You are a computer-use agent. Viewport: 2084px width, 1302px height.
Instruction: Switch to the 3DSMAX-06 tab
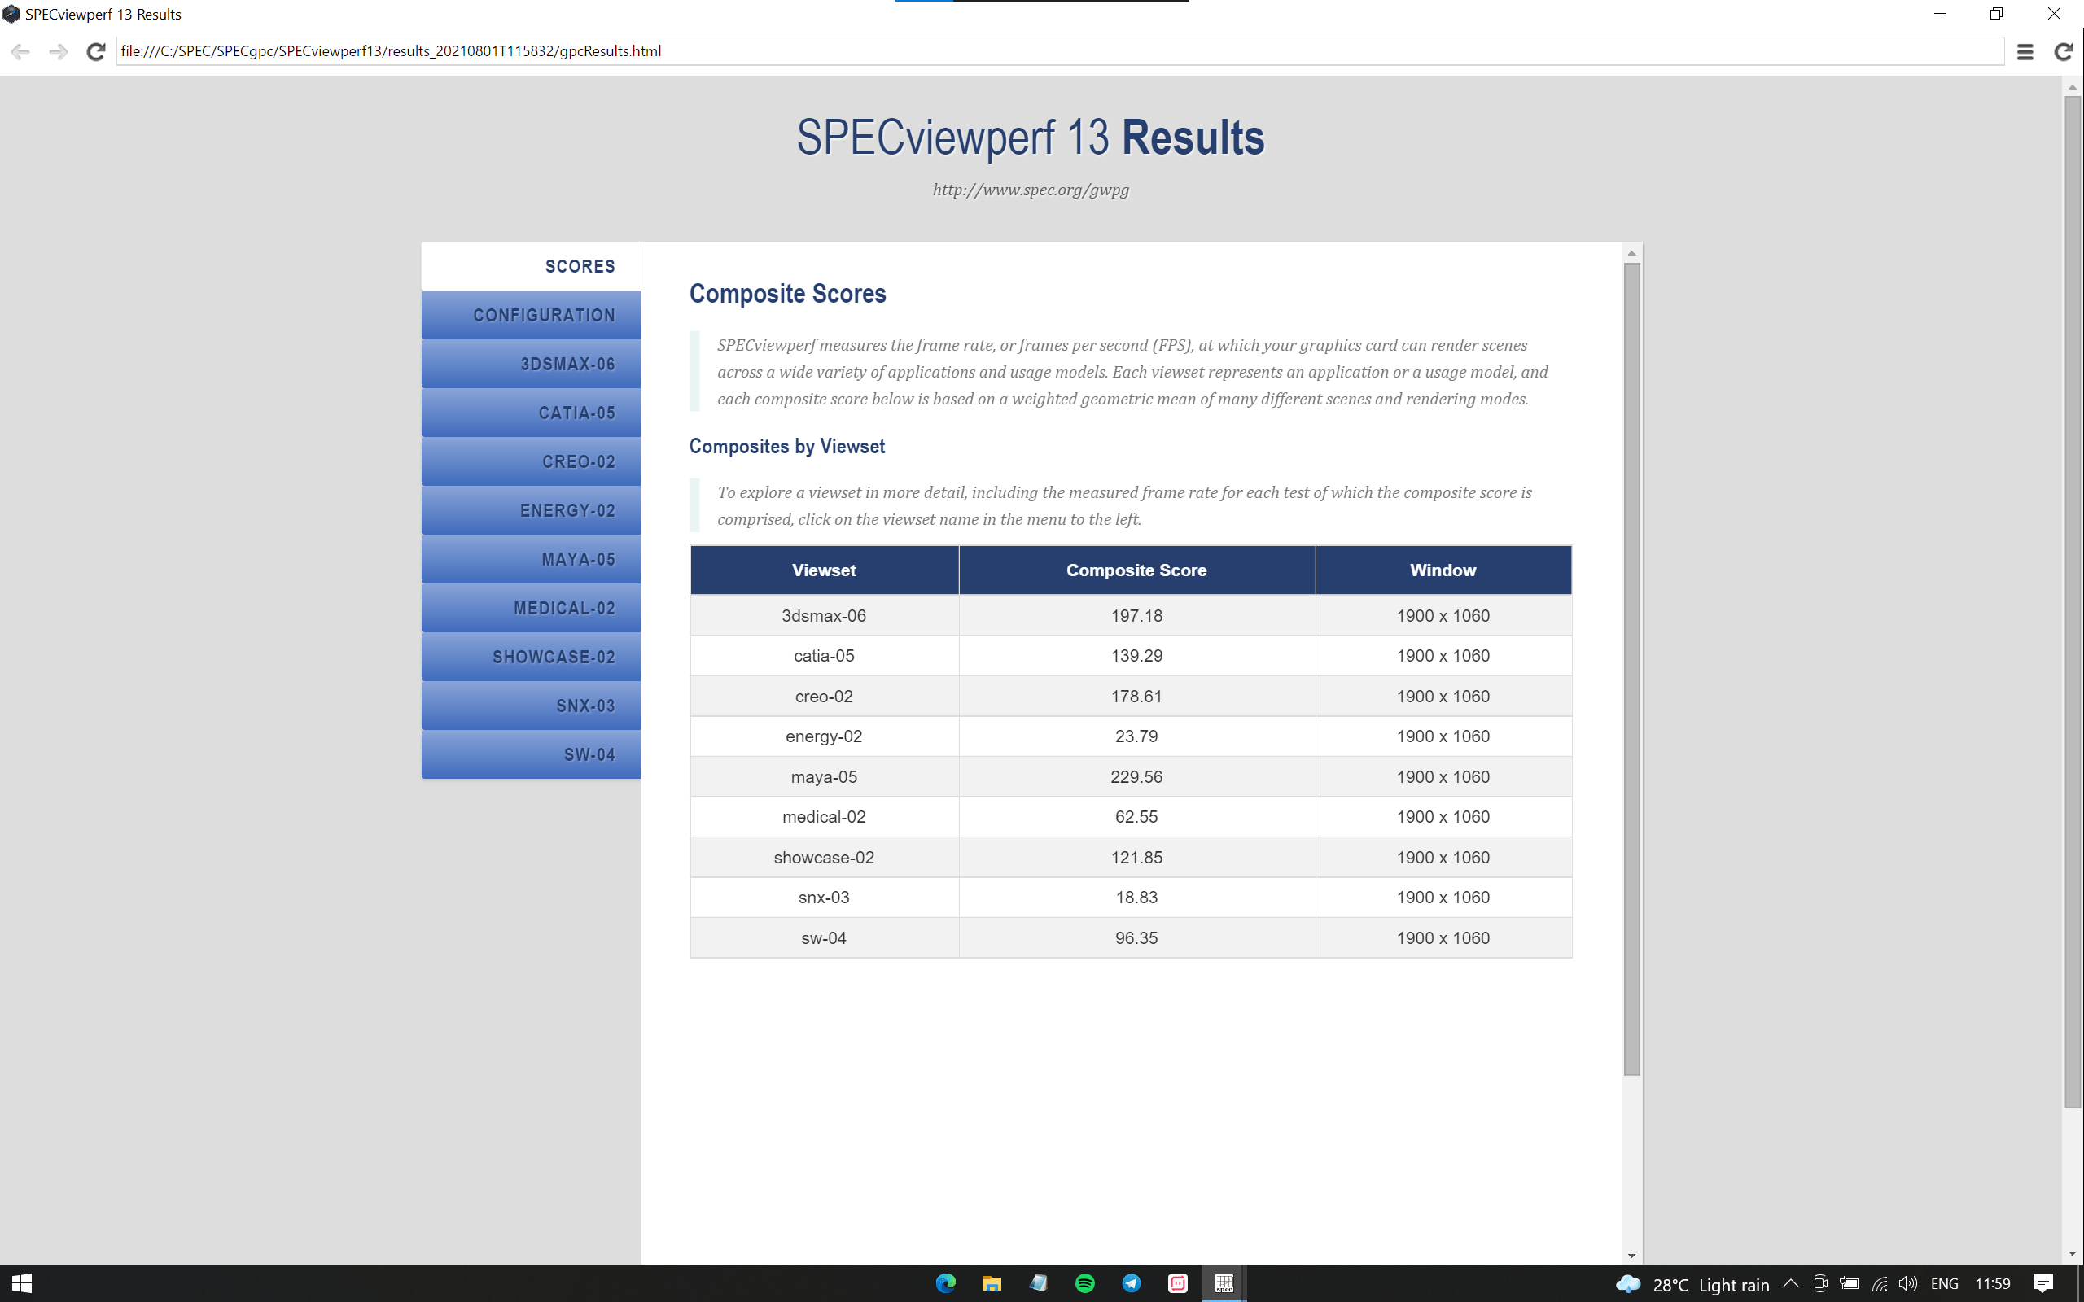click(x=531, y=365)
